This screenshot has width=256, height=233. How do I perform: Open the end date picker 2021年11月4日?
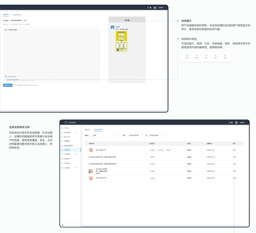(156, 136)
